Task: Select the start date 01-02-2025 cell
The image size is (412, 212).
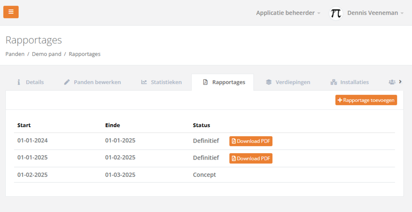Action: click(32, 175)
